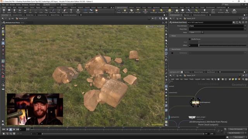Viewport: 248px width, 139px height.
Task: Add a Spot Light from the shelf
Action: tap(131, 11)
